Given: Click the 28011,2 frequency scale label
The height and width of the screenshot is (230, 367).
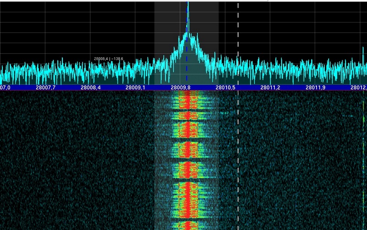Looking at the screenshot, I should tap(270, 87).
